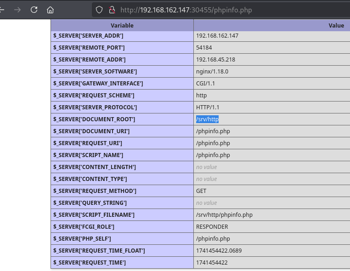Select the $_SERVER['REQUEST_TIME_FLOAT'] cell
Image resolution: width=350 pixels, height=271 pixels.
(x=122, y=251)
